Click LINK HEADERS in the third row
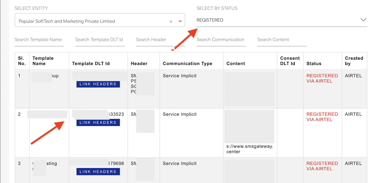372x183 pixels. point(98,172)
